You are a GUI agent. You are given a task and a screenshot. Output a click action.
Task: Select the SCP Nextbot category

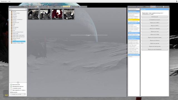(16, 27)
